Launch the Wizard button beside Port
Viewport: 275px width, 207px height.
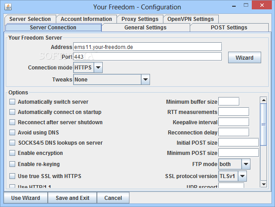(245, 57)
